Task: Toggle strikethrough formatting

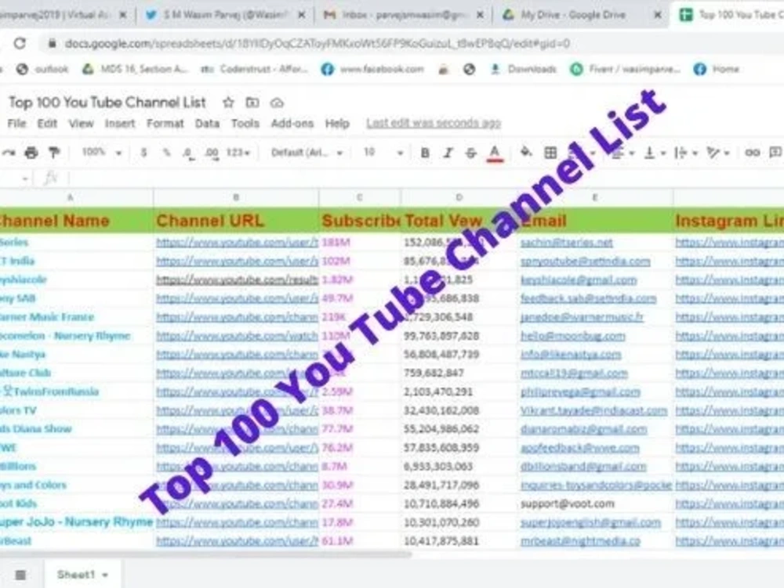Action: tap(470, 153)
